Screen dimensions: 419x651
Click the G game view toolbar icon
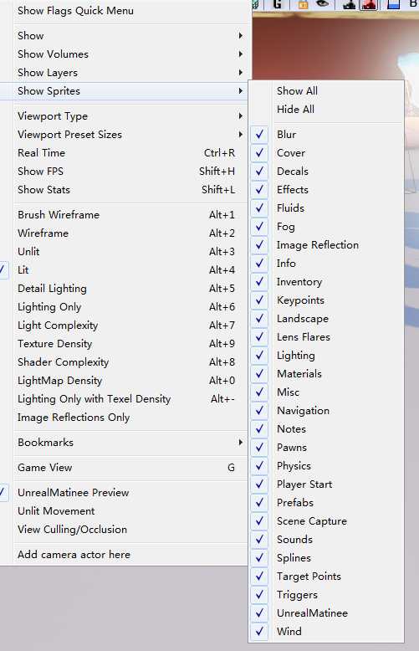(278, 4)
